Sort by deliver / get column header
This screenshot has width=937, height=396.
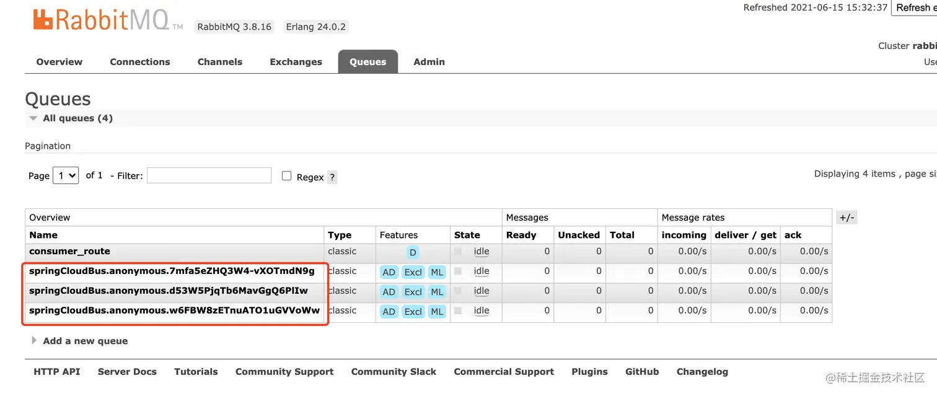coord(746,235)
